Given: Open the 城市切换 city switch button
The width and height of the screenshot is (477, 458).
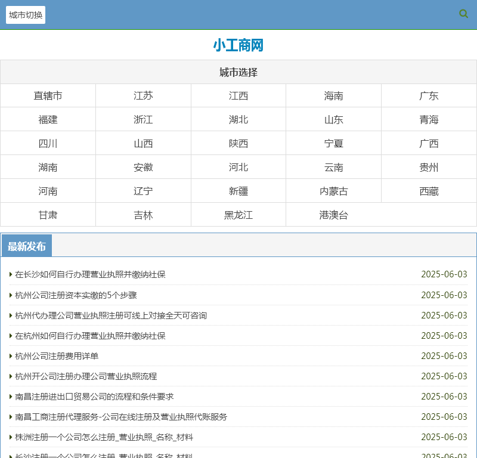Looking at the screenshot, I should pyautogui.click(x=26, y=15).
